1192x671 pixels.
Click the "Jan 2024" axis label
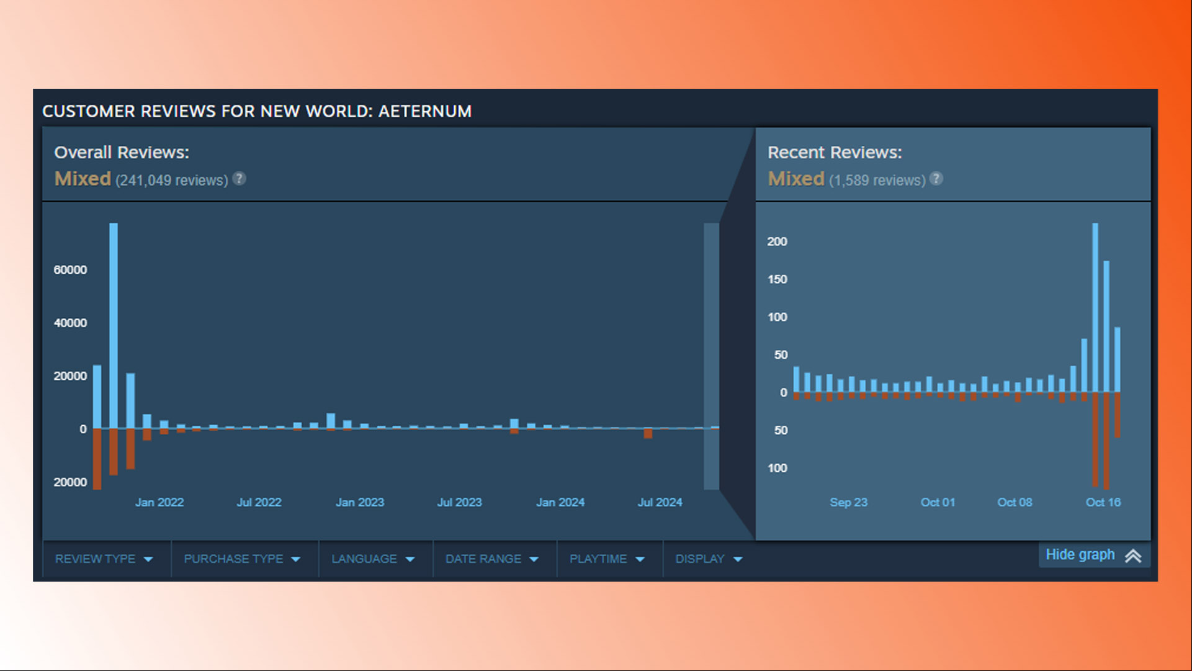coord(560,502)
